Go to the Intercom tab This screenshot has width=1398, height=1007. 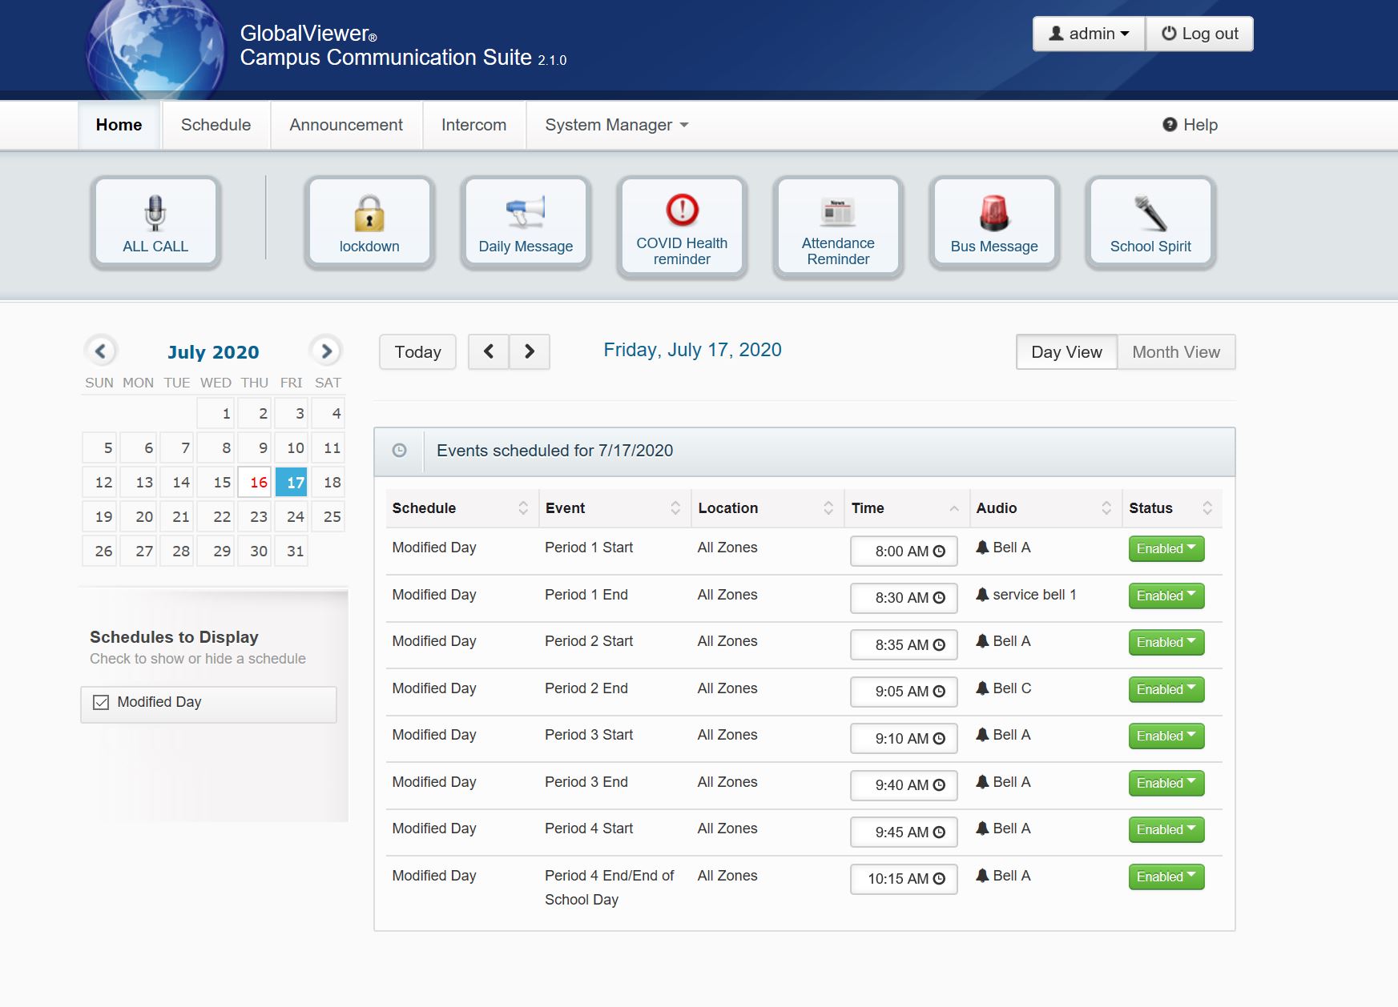[473, 125]
